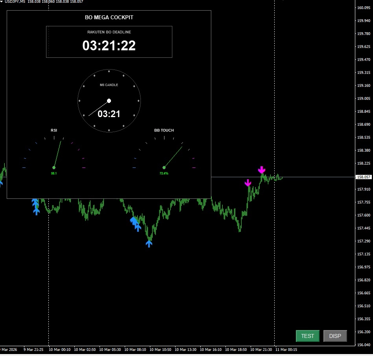Click the 10 Mar 05:30 time axis label
Screen dimensions: 373x356
110,350
